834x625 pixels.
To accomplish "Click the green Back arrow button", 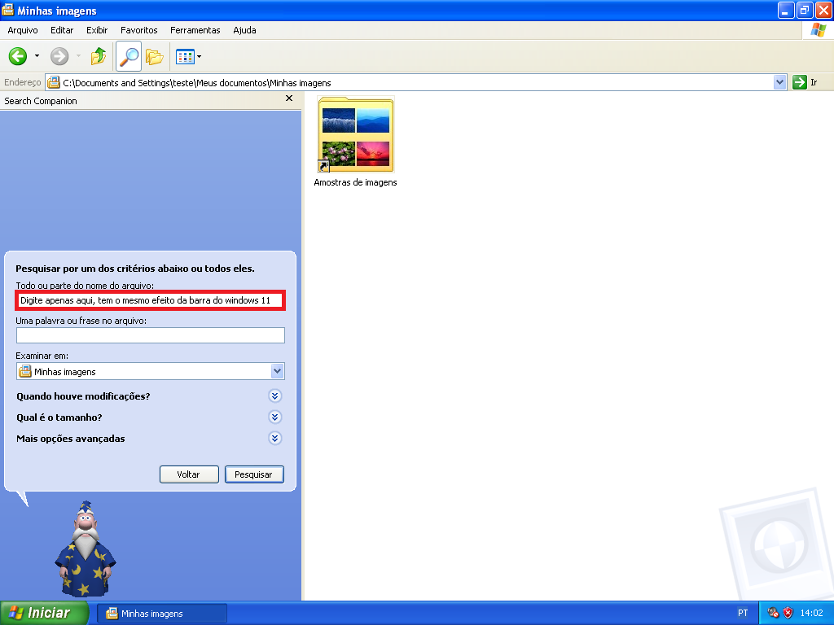I will (x=18, y=56).
